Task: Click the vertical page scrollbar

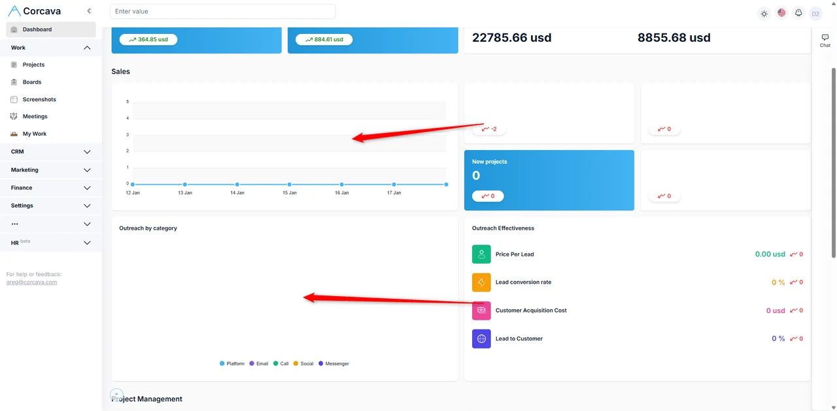Action: pos(834,162)
